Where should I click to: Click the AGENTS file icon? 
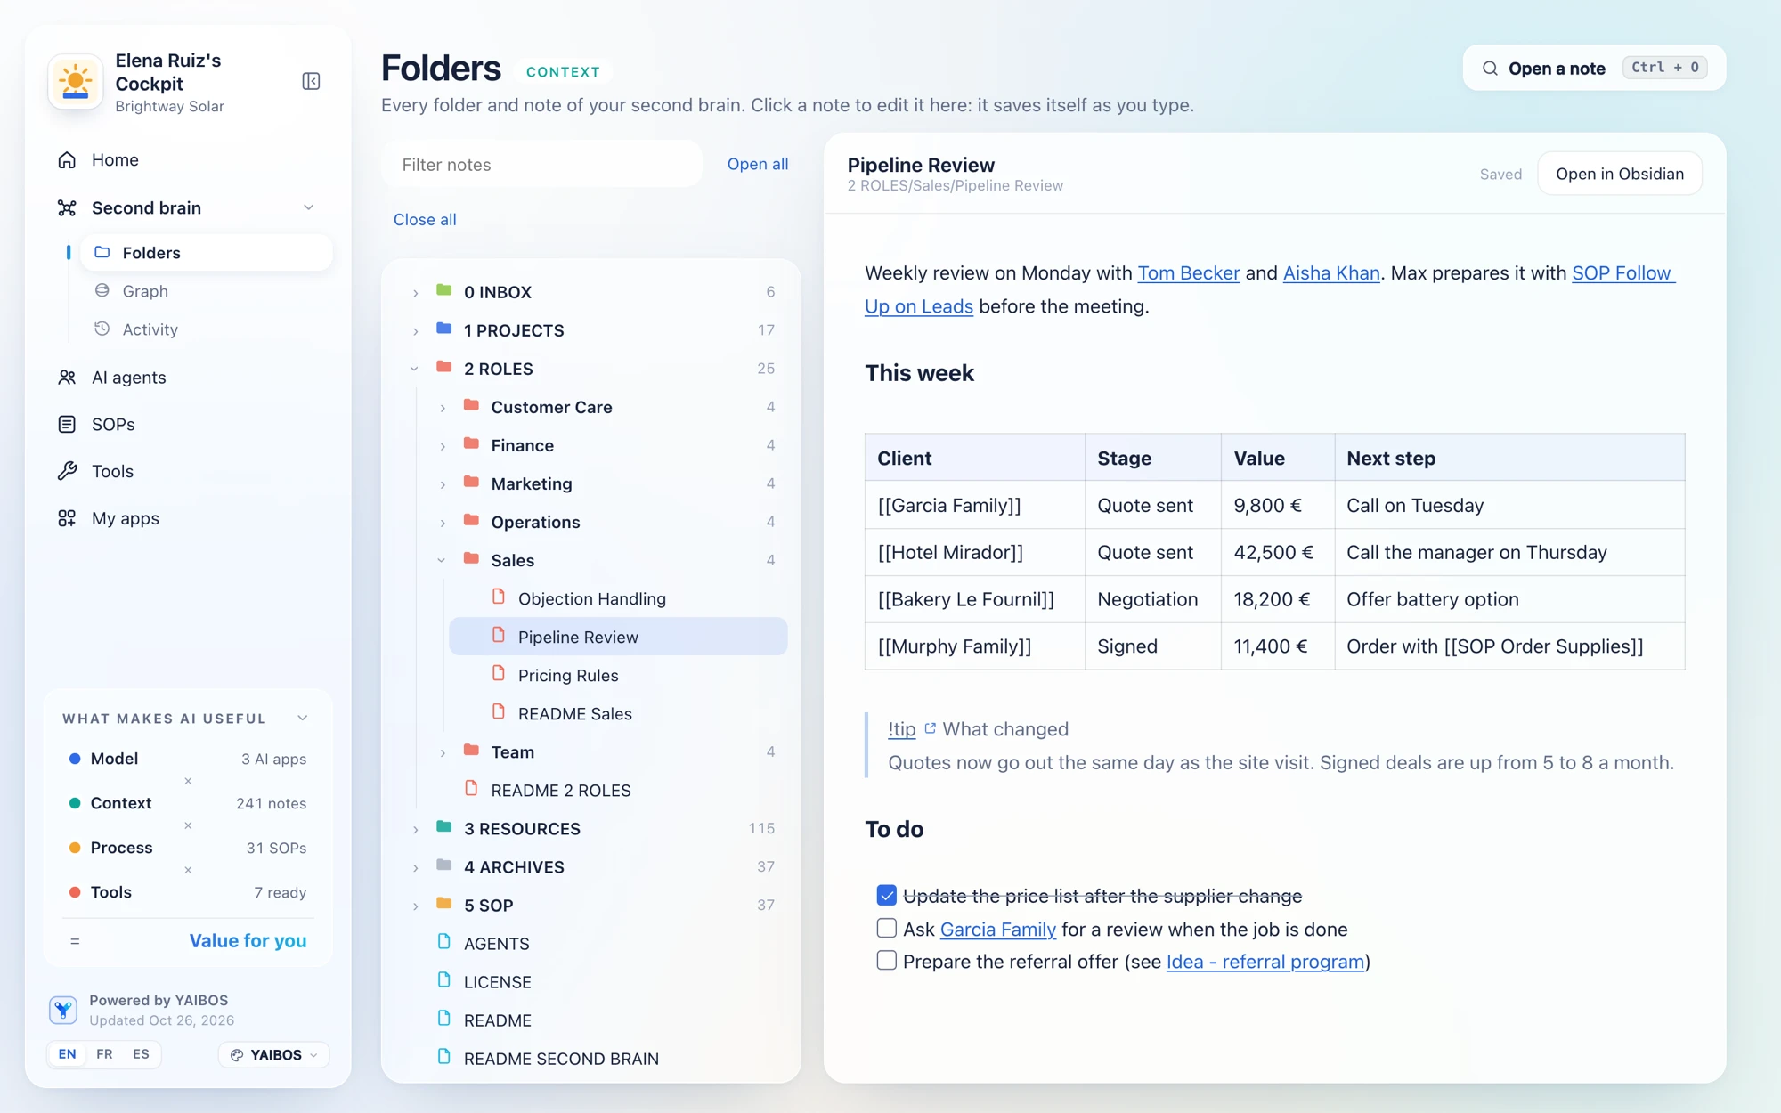pos(444,941)
